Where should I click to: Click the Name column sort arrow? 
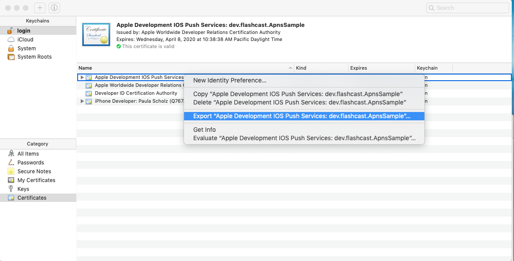click(x=290, y=68)
